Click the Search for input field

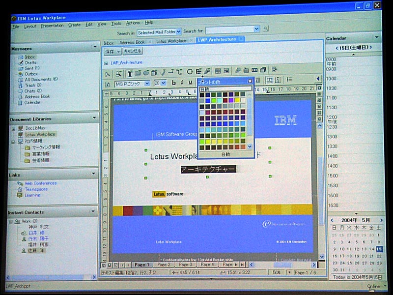[x=229, y=30]
